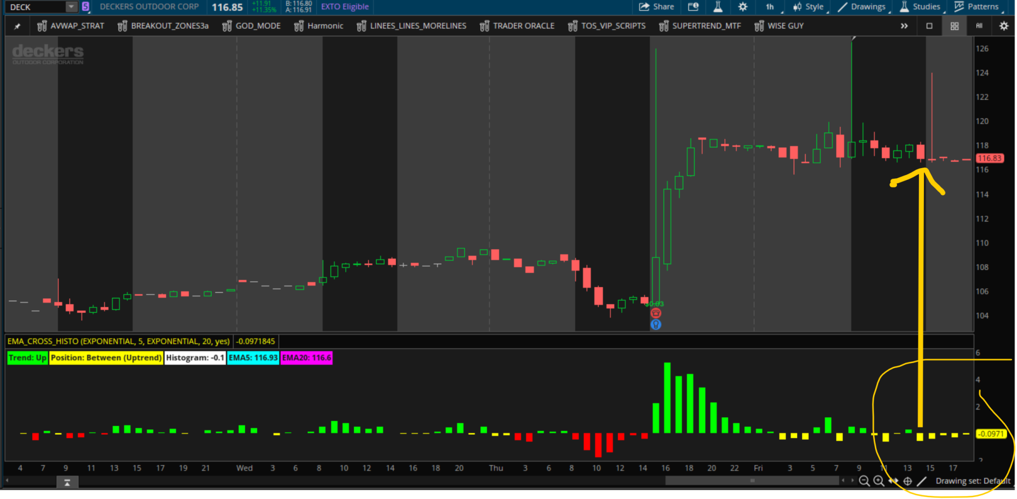Toggle the All studies button

point(979,26)
